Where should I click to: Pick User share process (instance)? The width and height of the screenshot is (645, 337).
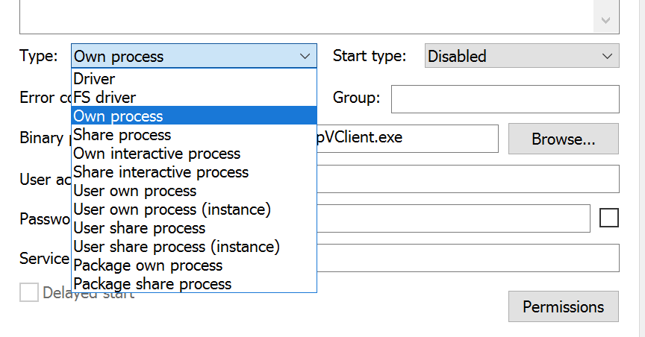[176, 247]
